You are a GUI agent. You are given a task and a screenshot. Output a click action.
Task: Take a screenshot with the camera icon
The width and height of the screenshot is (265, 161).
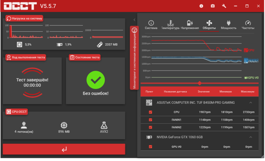click(213, 6)
